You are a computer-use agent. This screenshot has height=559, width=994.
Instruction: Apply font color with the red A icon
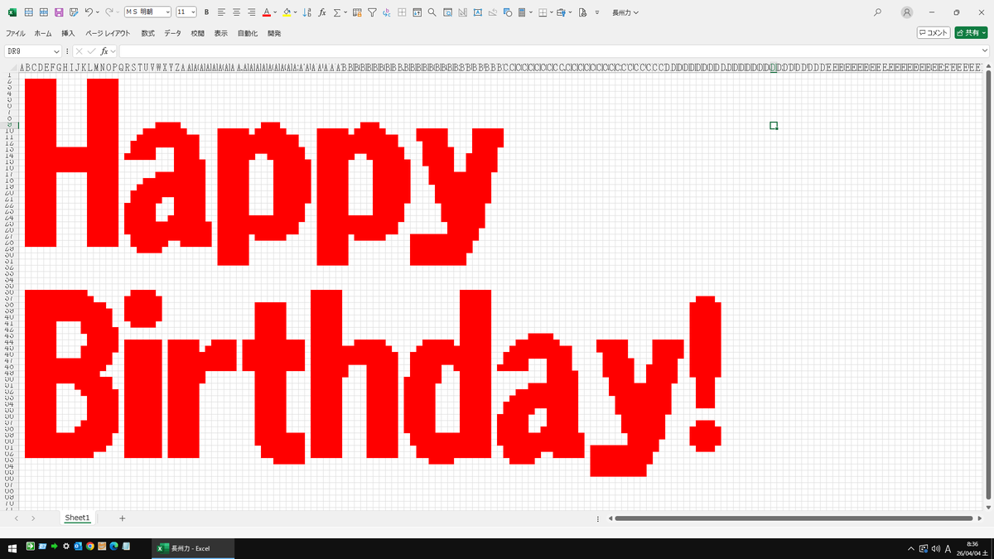point(266,12)
